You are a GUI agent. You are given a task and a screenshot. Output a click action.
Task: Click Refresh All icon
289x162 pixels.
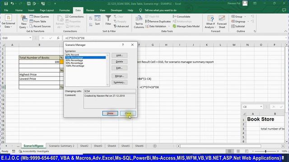click(60, 22)
